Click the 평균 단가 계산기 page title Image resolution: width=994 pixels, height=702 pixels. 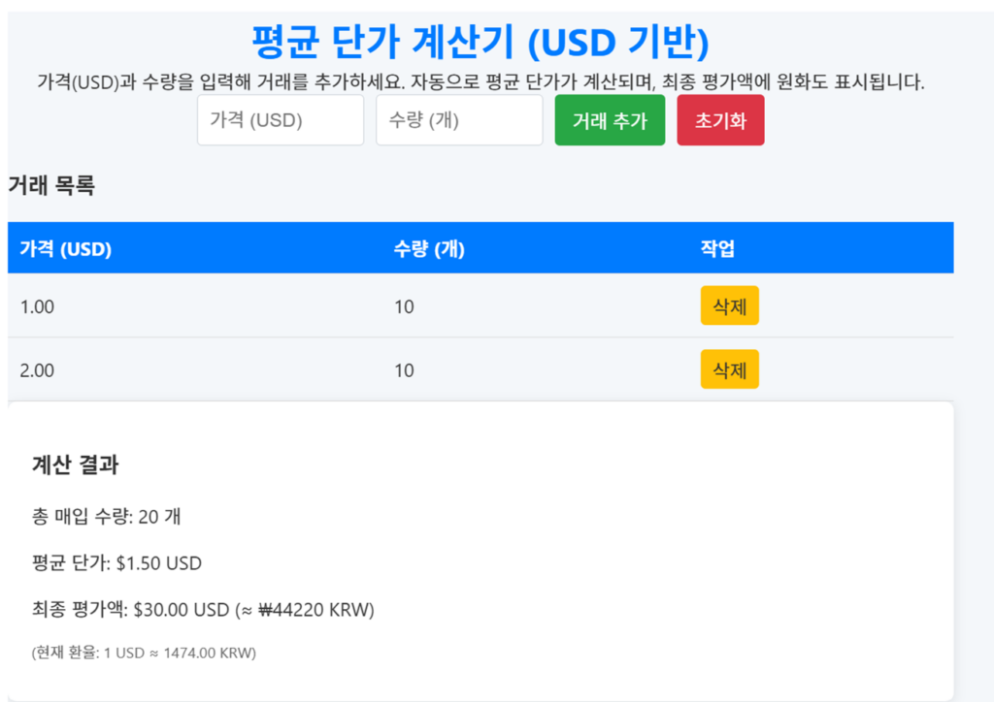pyautogui.click(x=496, y=42)
